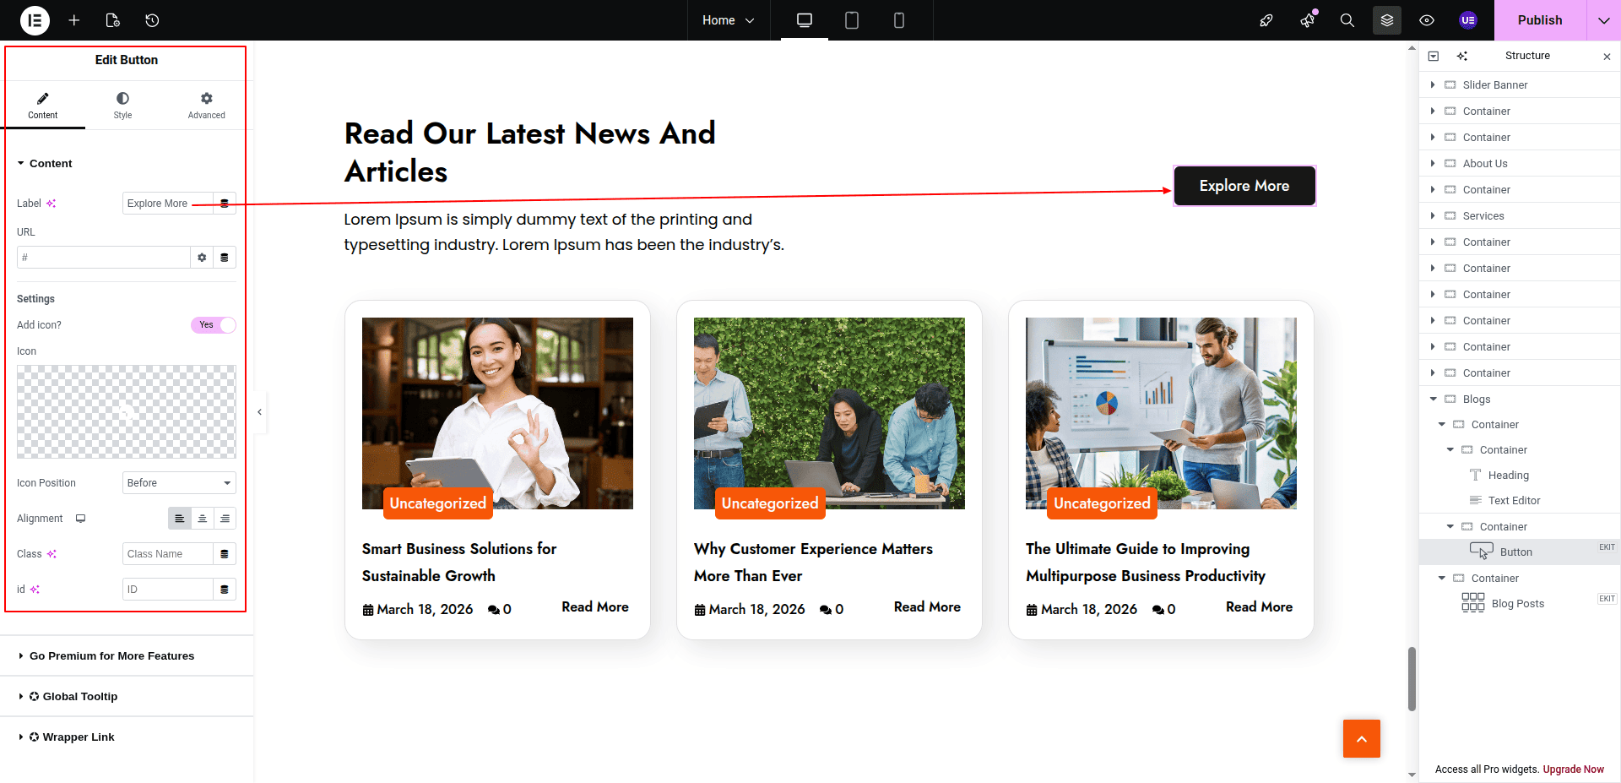Expand Go Premium for More Features
The image size is (1621, 783).
pyautogui.click(x=127, y=656)
